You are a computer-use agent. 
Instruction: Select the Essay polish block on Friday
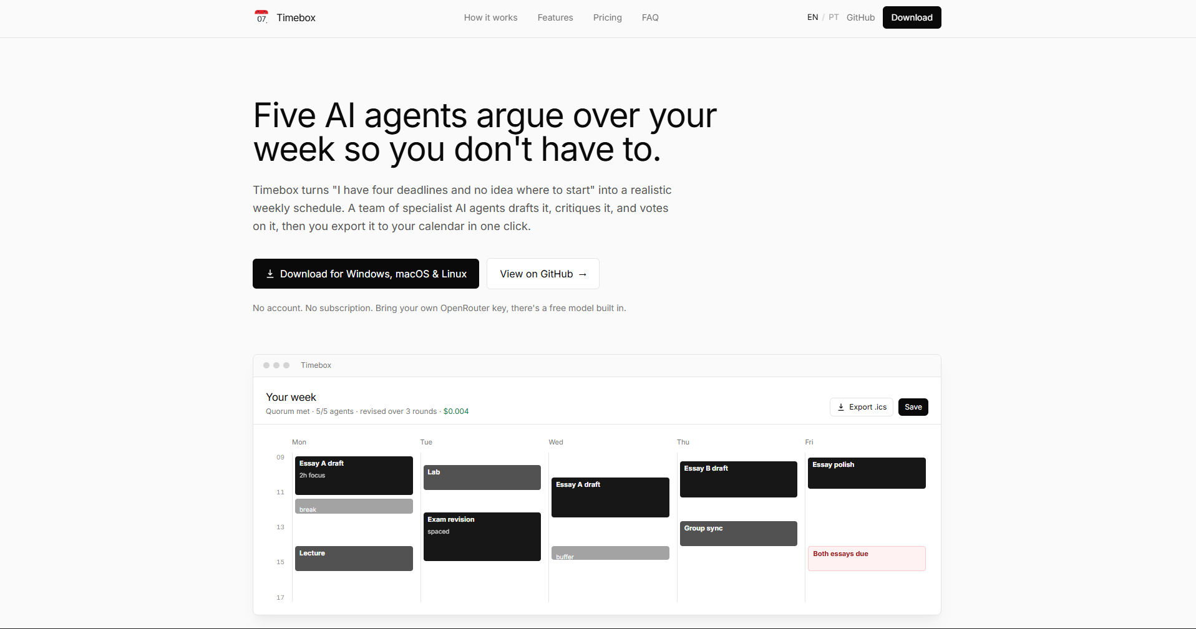867,473
